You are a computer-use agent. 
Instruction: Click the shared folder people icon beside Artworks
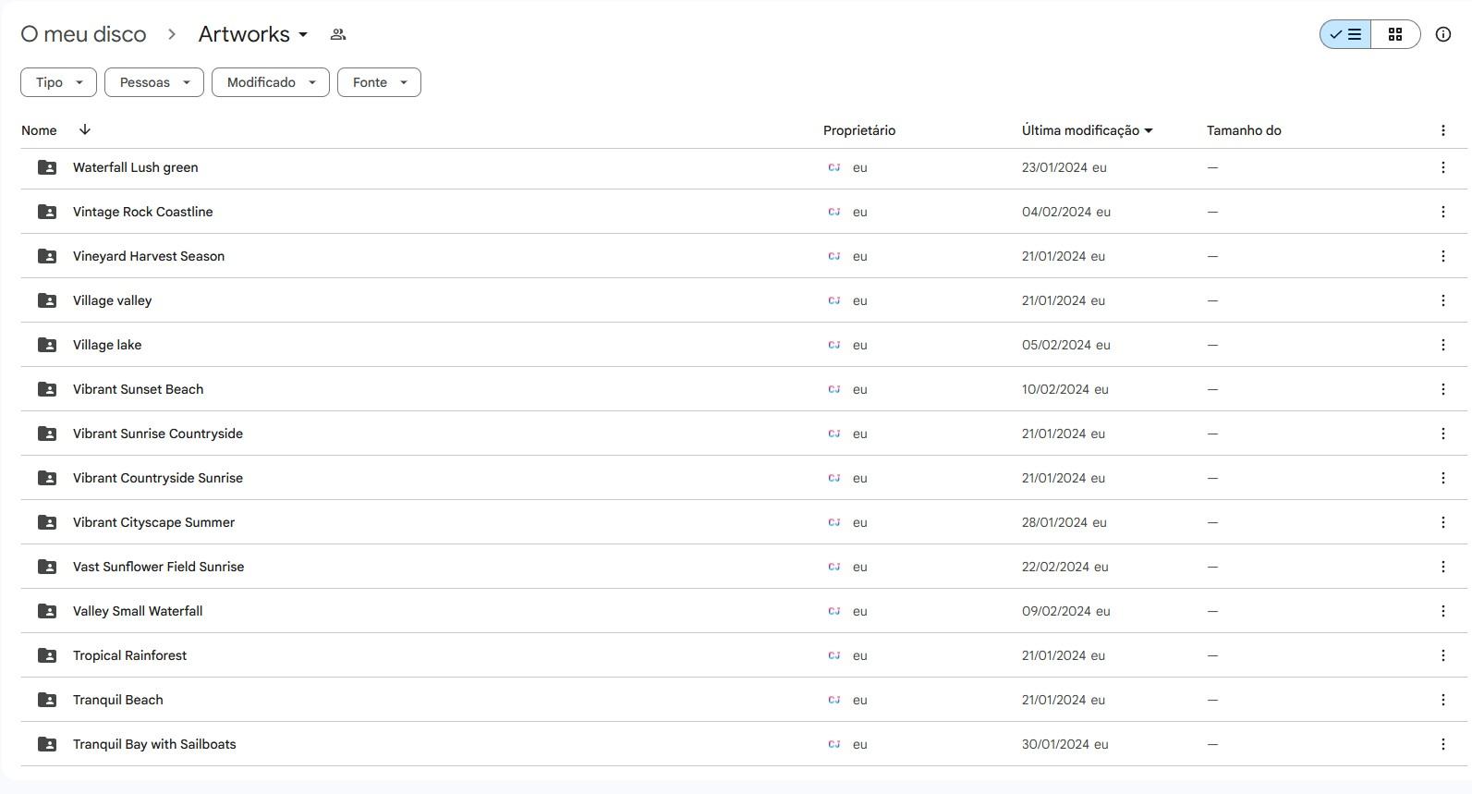tap(338, 34)
